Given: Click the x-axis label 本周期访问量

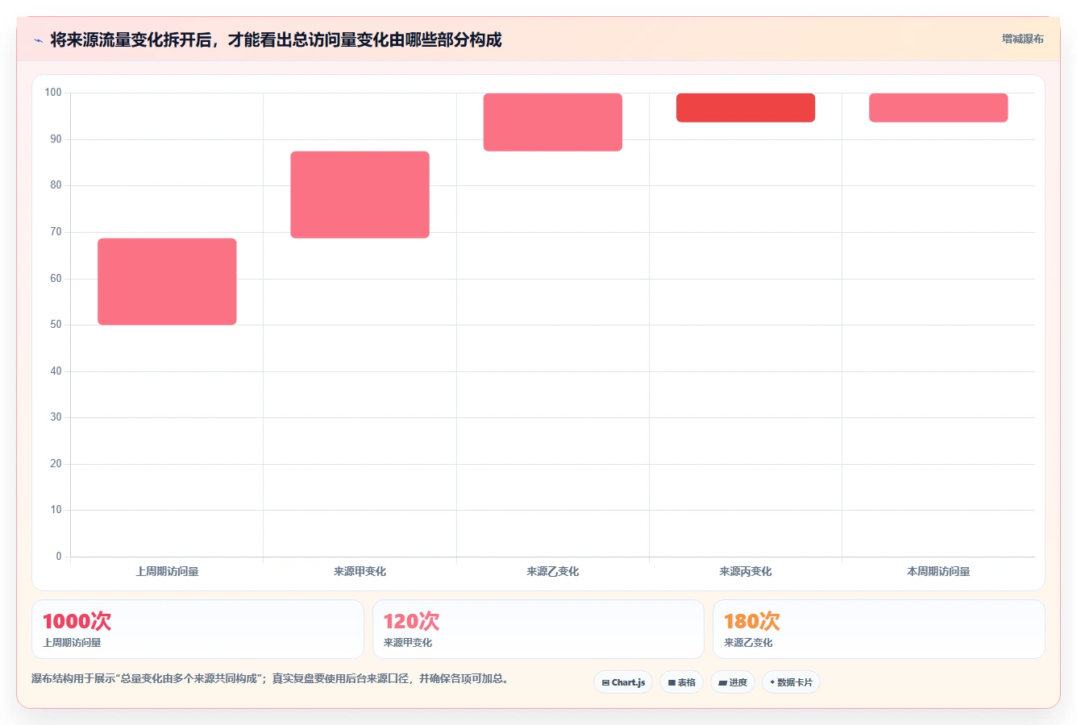Looking at the screenshot, I should click(938, 571).
